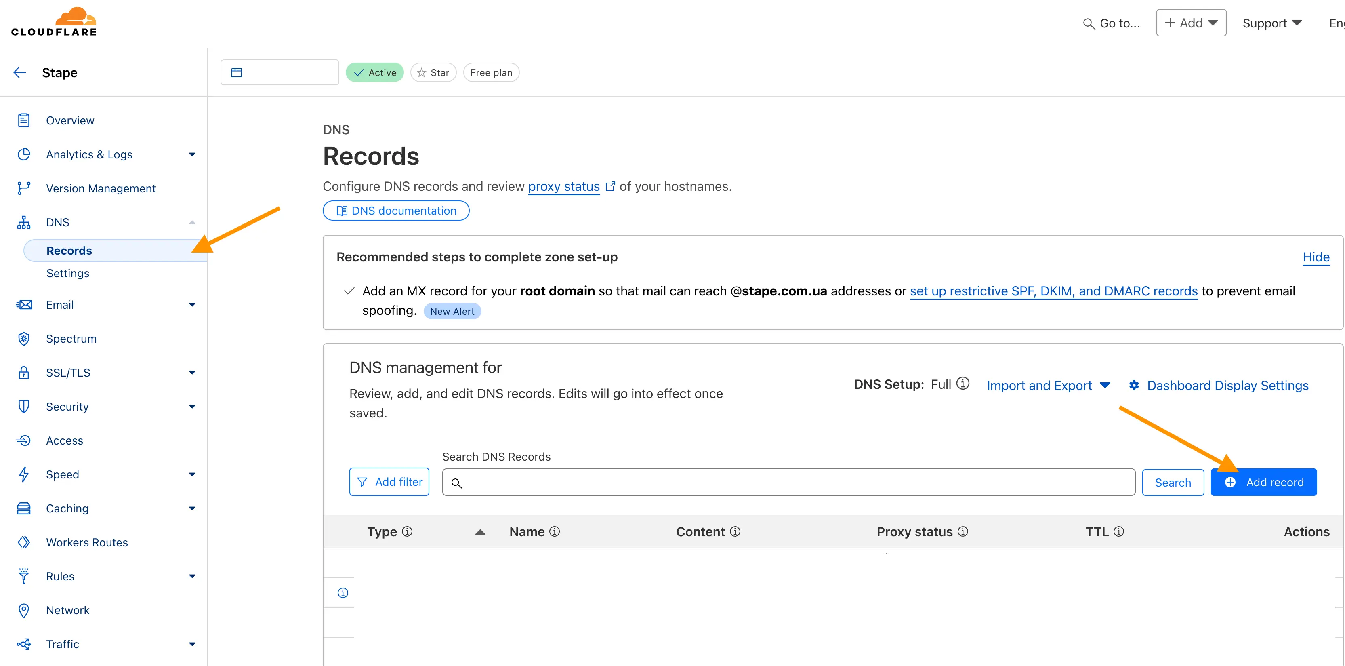1345x666 pixels.
Task: Click the Free plan badge
Action: [491, 73]
